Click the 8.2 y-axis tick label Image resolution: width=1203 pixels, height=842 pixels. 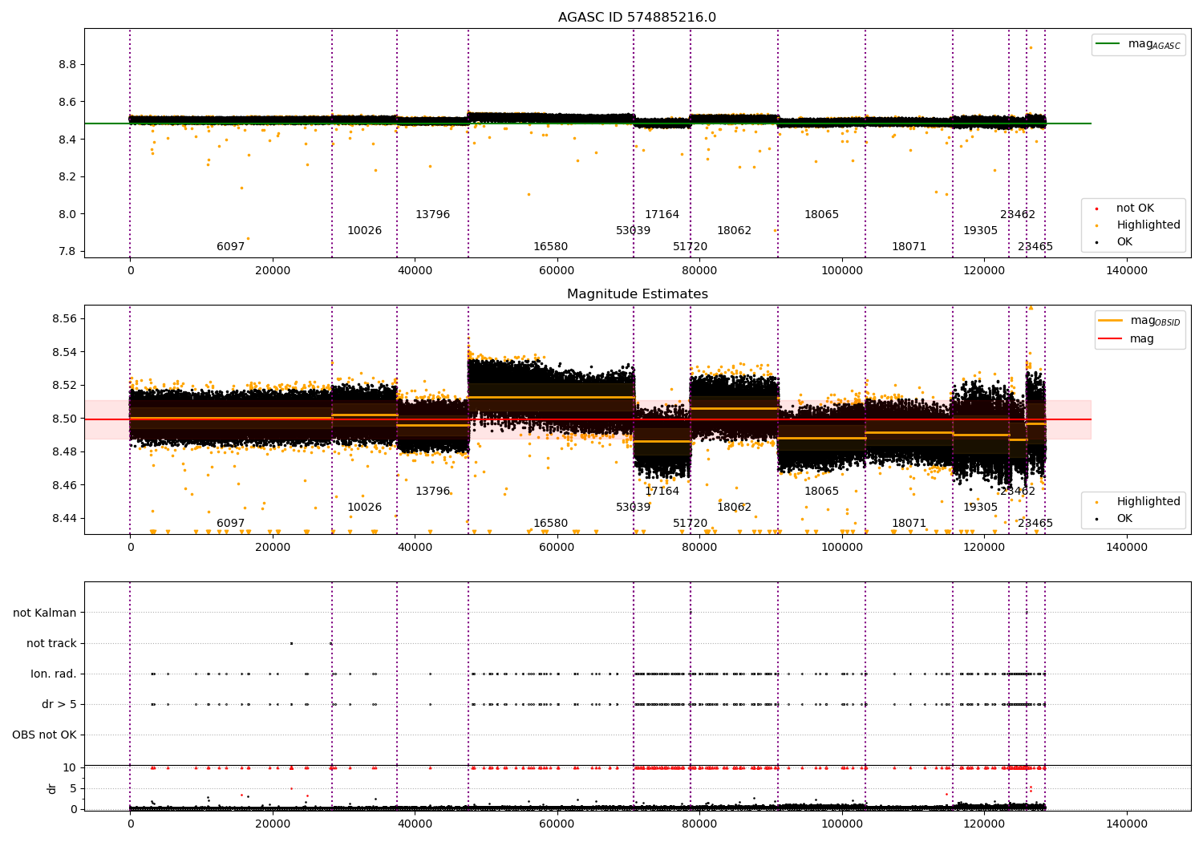click(67, 177)
